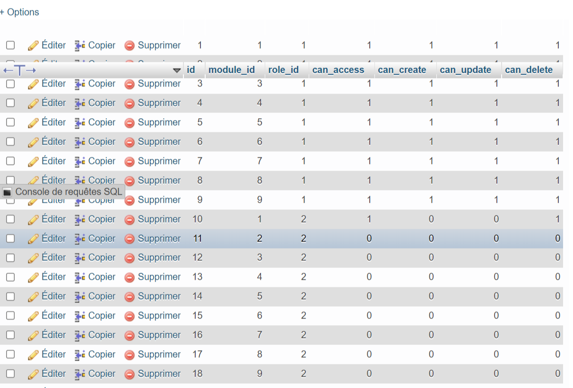The width and height of the screenshot is (573, 388).
Task: Remove row id 9 with Supprimer icon
Action: [x=130, y=200]
